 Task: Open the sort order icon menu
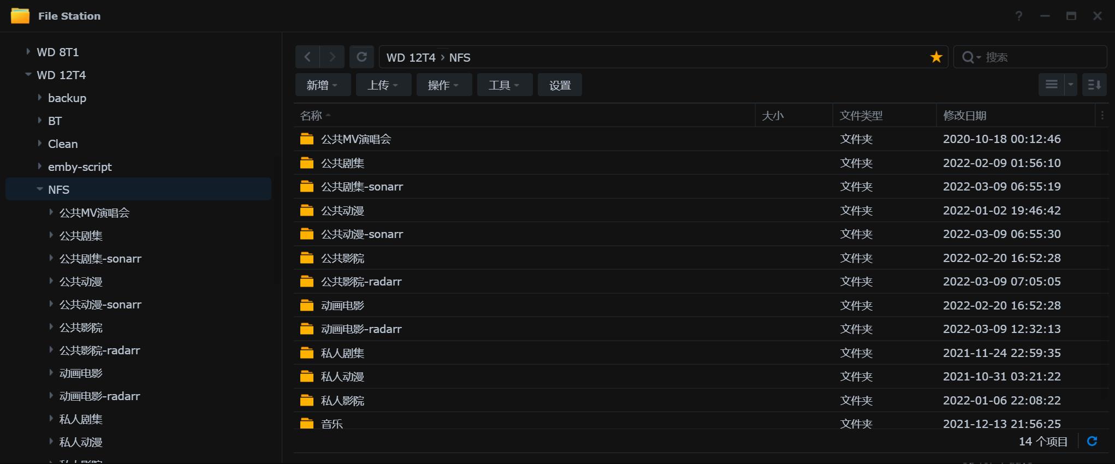1094,85
